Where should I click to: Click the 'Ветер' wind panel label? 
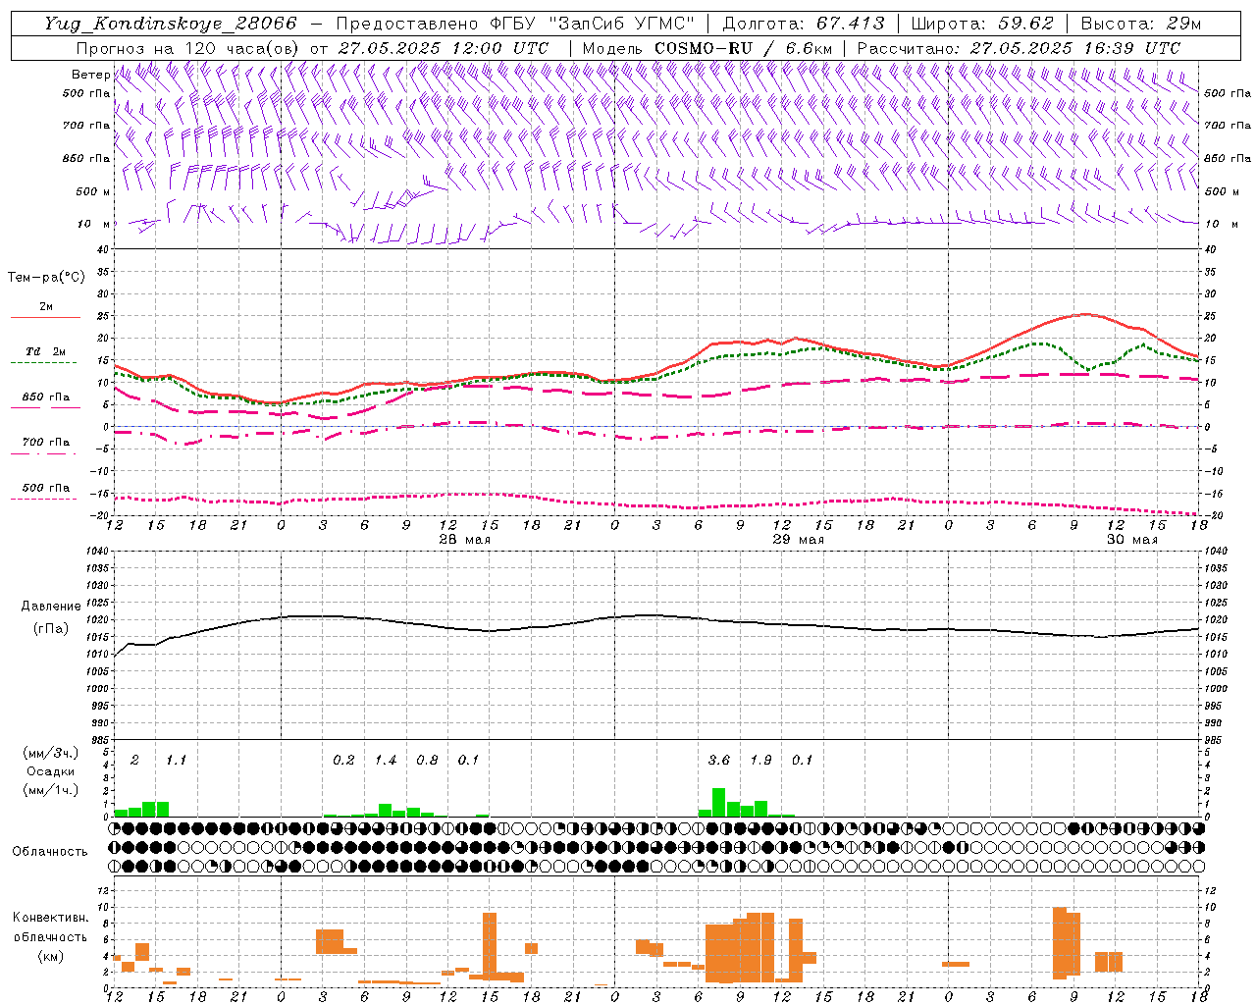coord(90,75)
